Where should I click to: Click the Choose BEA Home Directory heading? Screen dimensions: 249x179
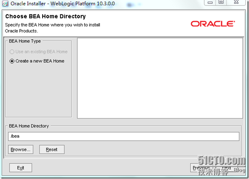[x=46, y=16]
